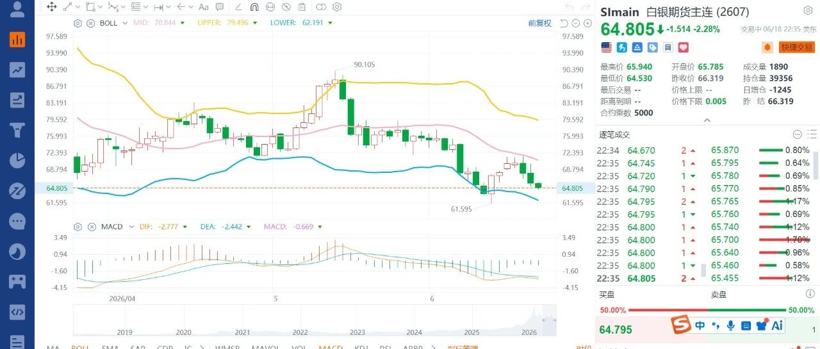This screenshot has width=820, height=349.
Task: Open the dropdown beside the trend line tool
Action: tap(78, 7)
